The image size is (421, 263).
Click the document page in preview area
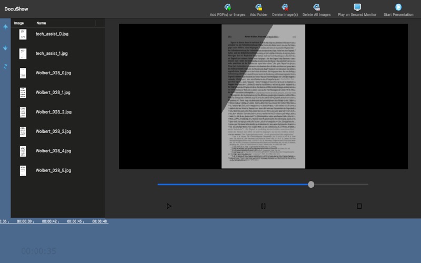click(263, 97)
